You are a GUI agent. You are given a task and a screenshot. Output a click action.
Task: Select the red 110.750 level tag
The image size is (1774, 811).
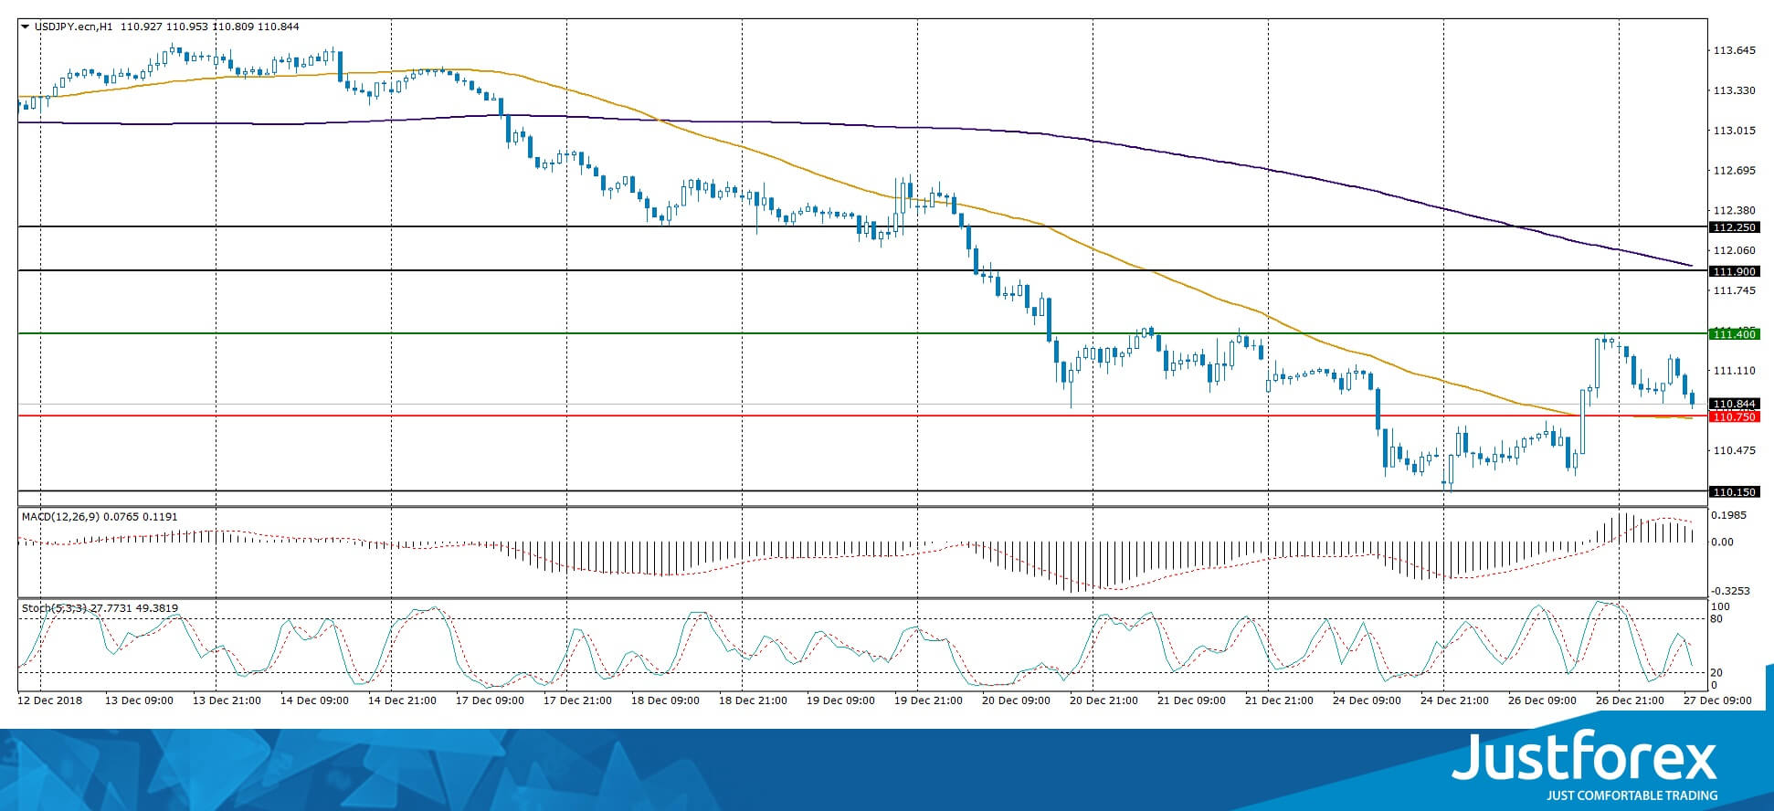(x=1735, y=416)
